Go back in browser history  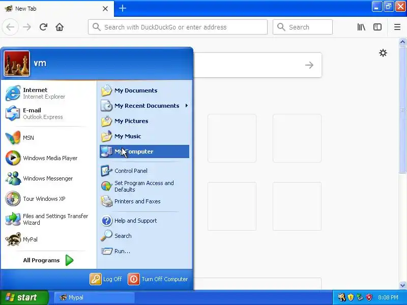[10, 27]
